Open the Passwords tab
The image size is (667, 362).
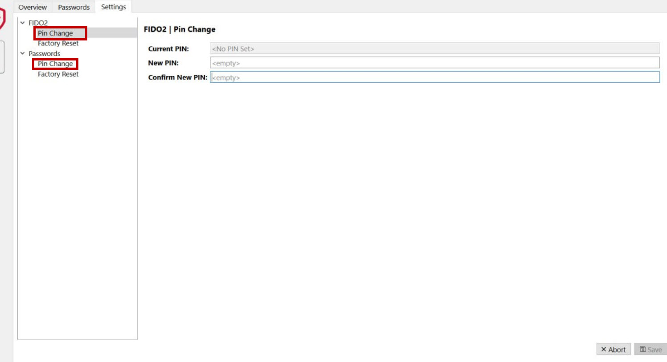click(74, 7)
